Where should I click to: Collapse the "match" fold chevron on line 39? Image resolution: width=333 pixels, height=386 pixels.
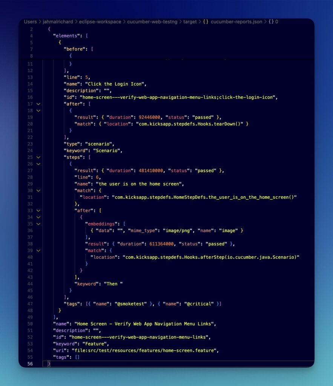coord(38,250)
